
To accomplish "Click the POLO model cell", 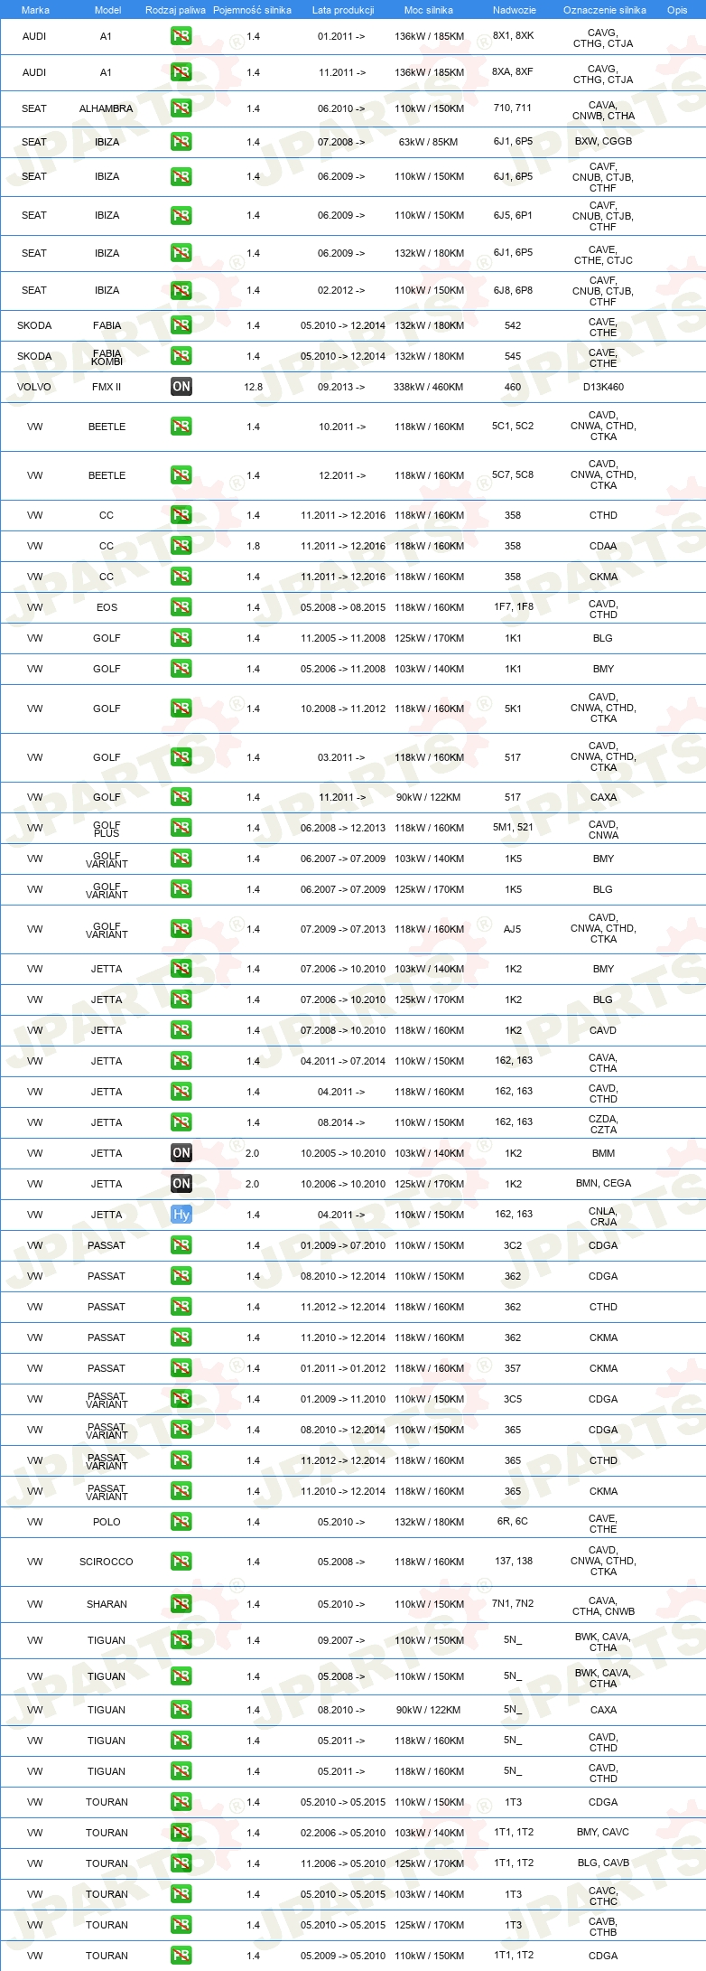I will (107, 1522).
